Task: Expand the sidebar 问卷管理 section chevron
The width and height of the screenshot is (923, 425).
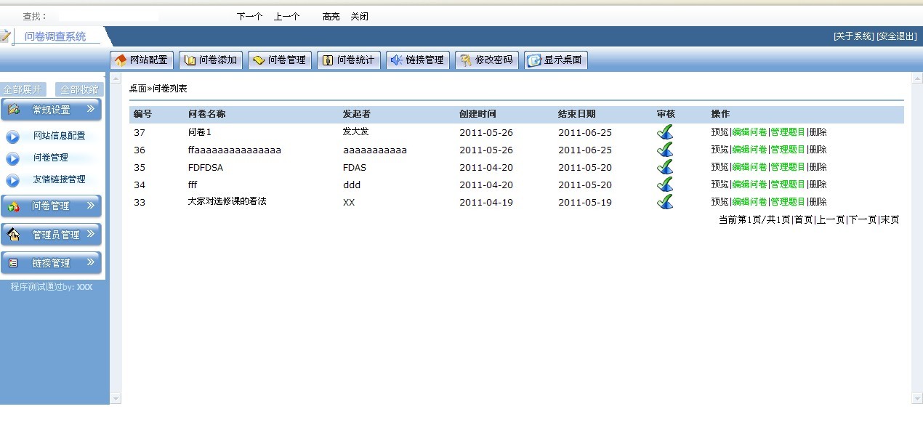Action: [x=91, y=206]
